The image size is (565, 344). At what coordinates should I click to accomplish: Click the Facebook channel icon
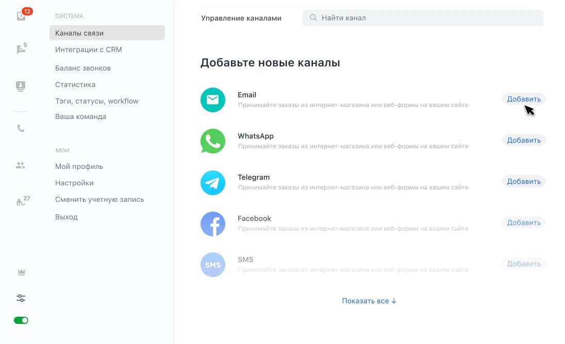[212, 224]
